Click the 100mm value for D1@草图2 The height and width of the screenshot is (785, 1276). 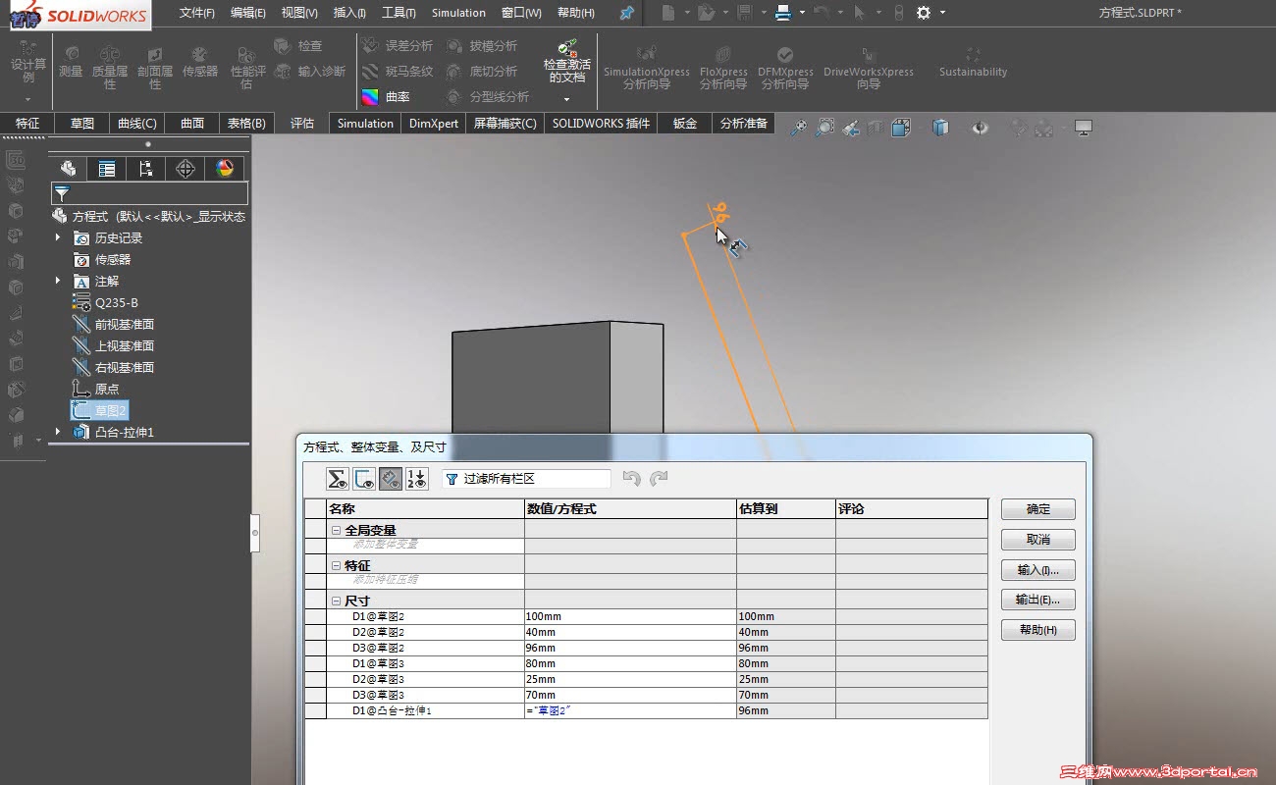click(630, 616)
